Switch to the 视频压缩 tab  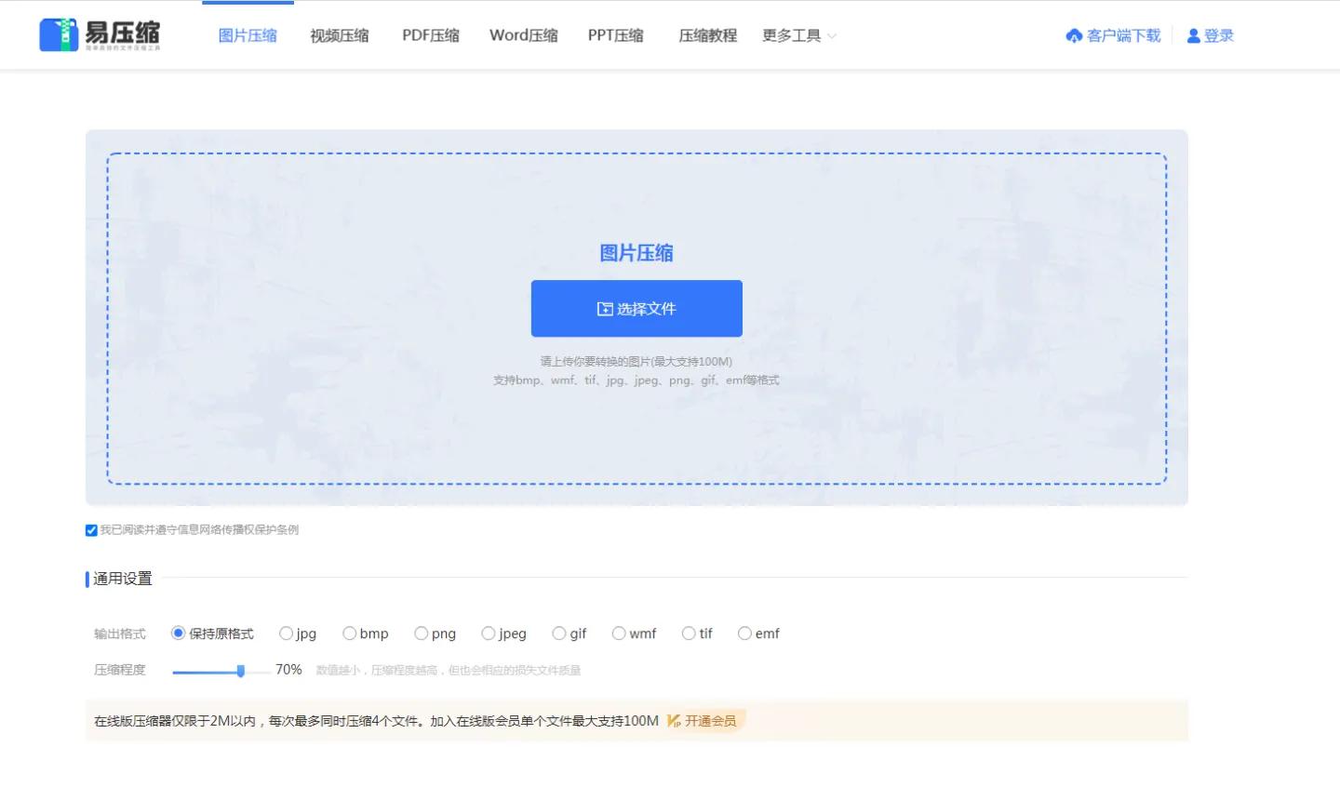339,35
